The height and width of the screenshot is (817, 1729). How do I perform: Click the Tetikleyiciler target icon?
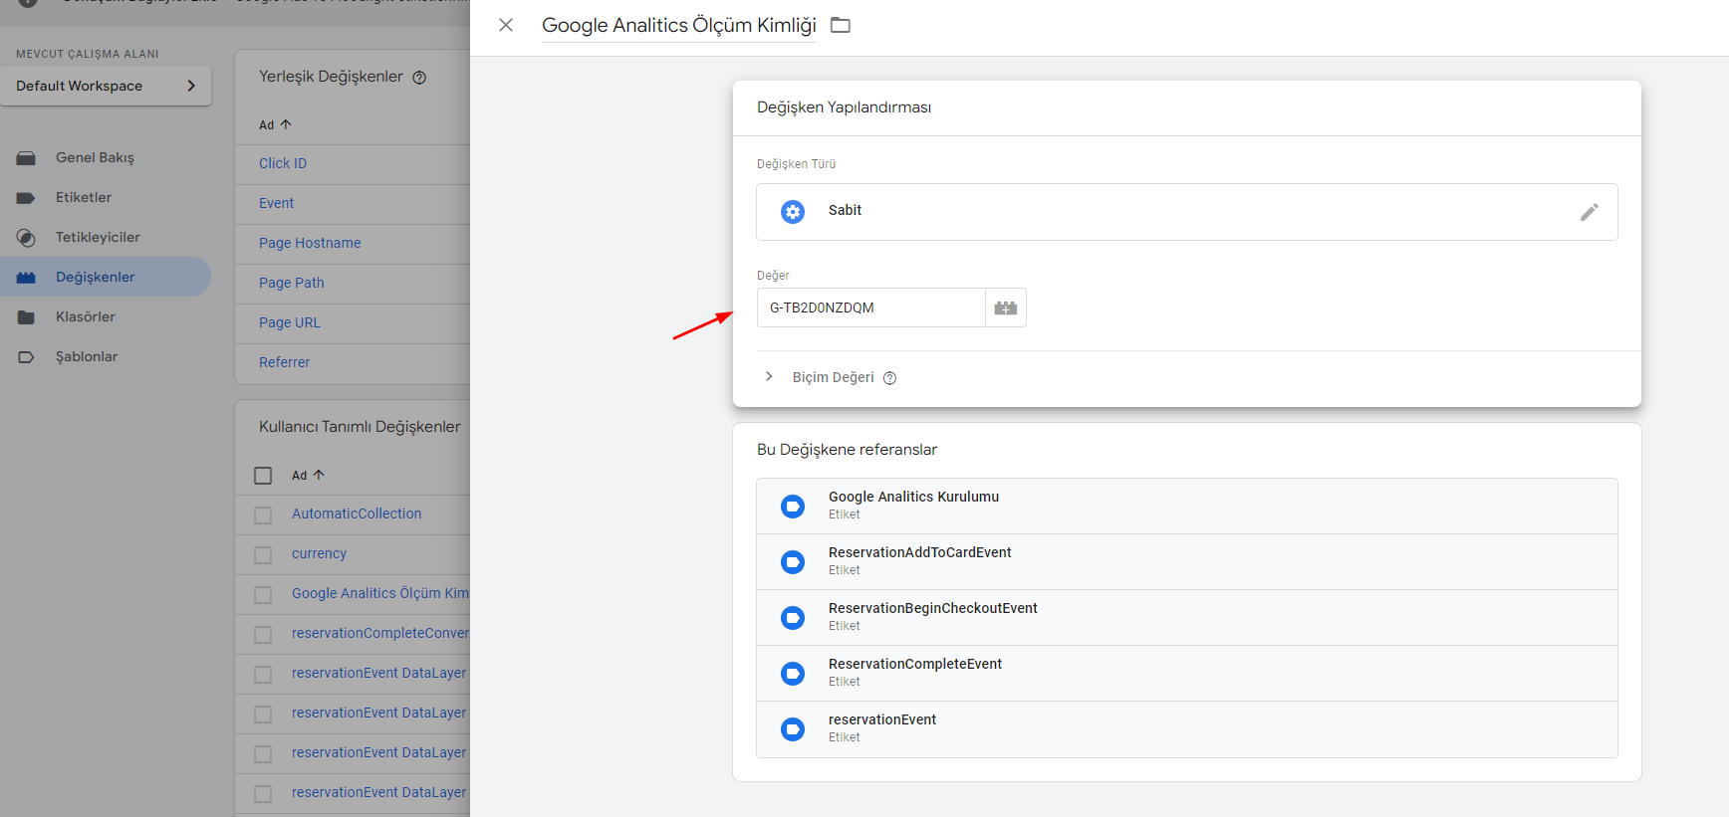(x=26, y=238)
